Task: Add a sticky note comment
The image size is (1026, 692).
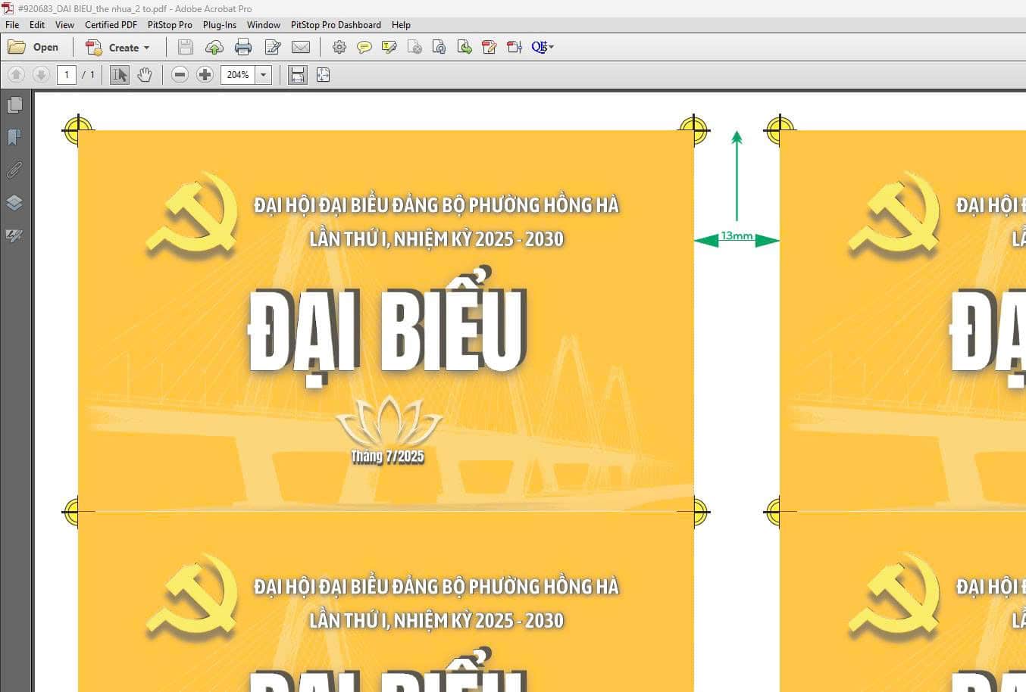Action: pos(364,48)
